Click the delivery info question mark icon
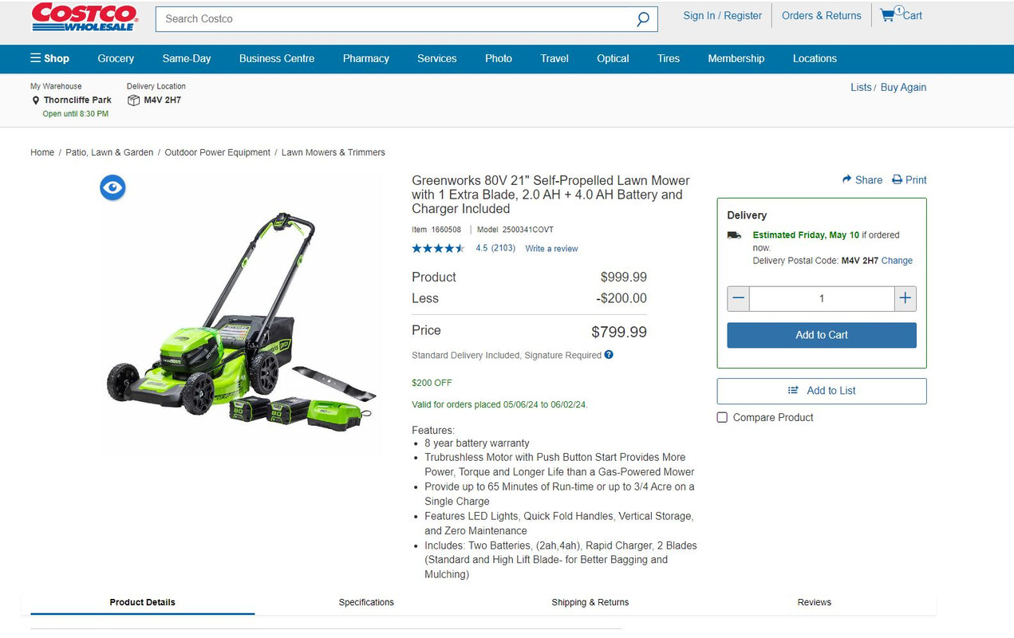1014x638 pixels. 609,355
